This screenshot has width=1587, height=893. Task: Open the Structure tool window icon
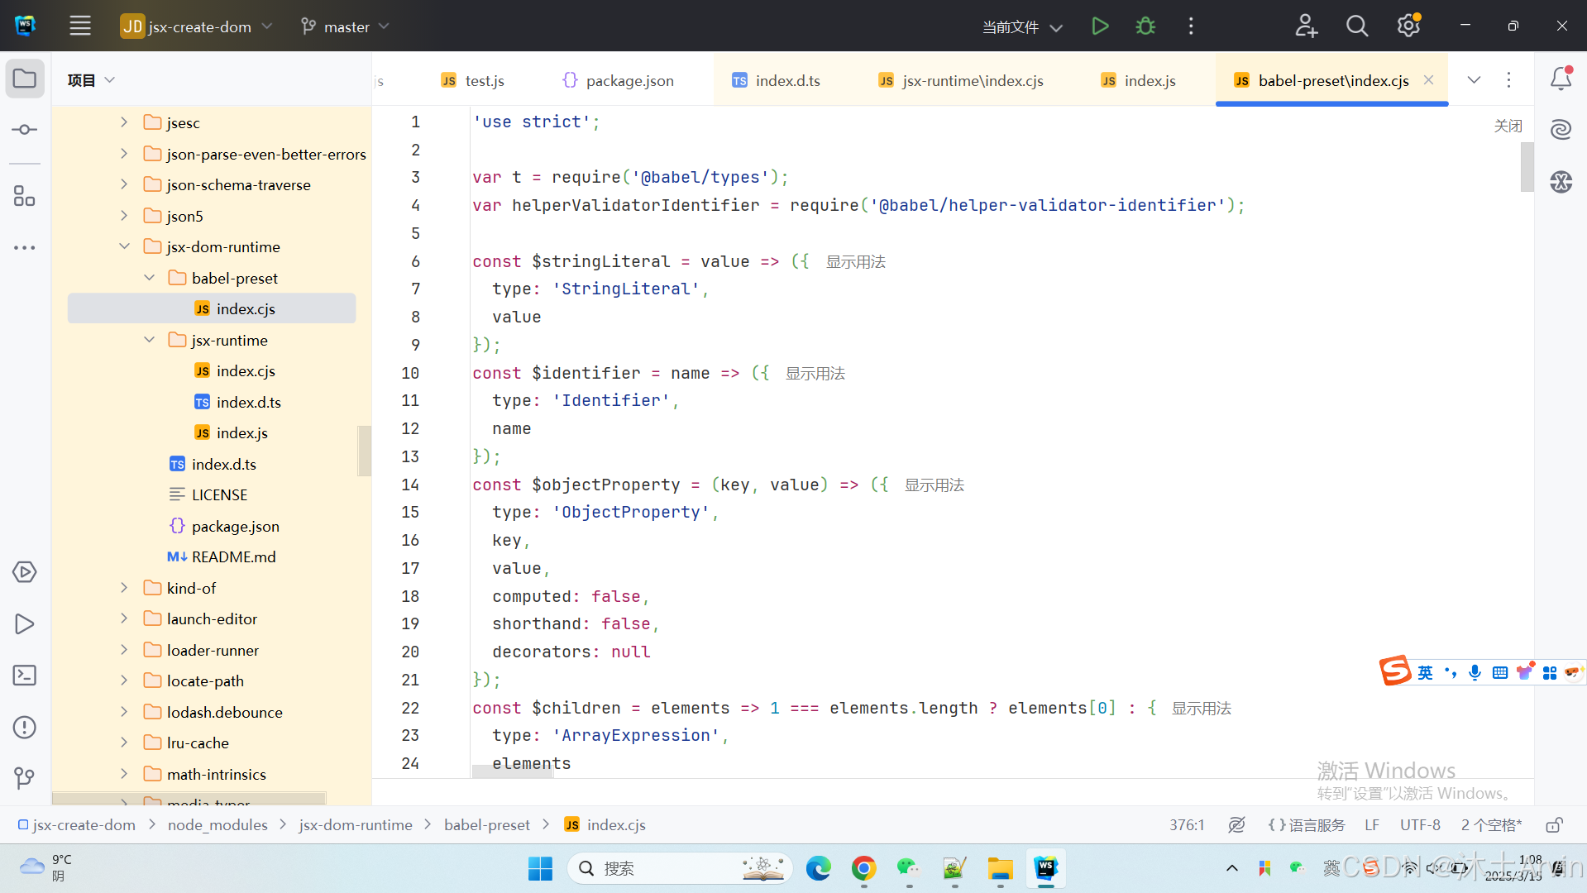(24, 196)
